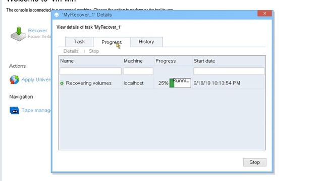323x181 pixels.
Task: Switch to the History tab
Action: click(x=146, y=42)
